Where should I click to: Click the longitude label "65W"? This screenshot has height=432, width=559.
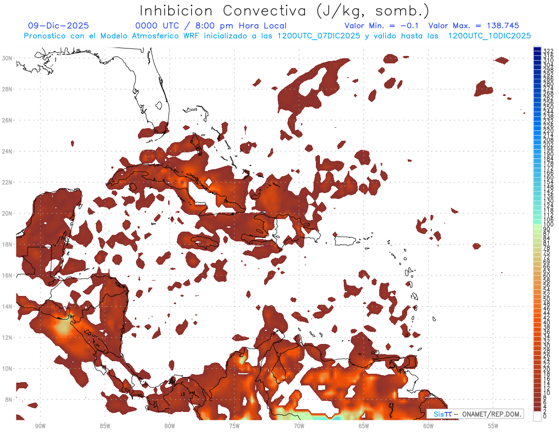364,426
